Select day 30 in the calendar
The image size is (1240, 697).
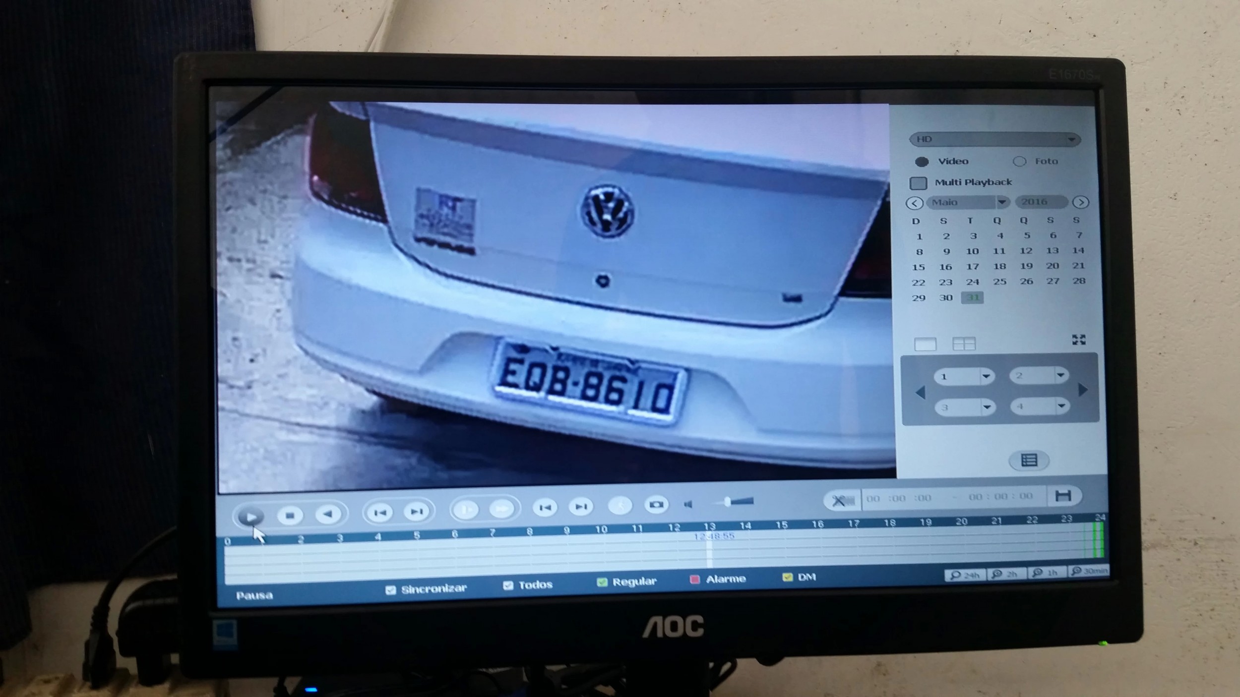pyautogui.click(x=945, y=297)
